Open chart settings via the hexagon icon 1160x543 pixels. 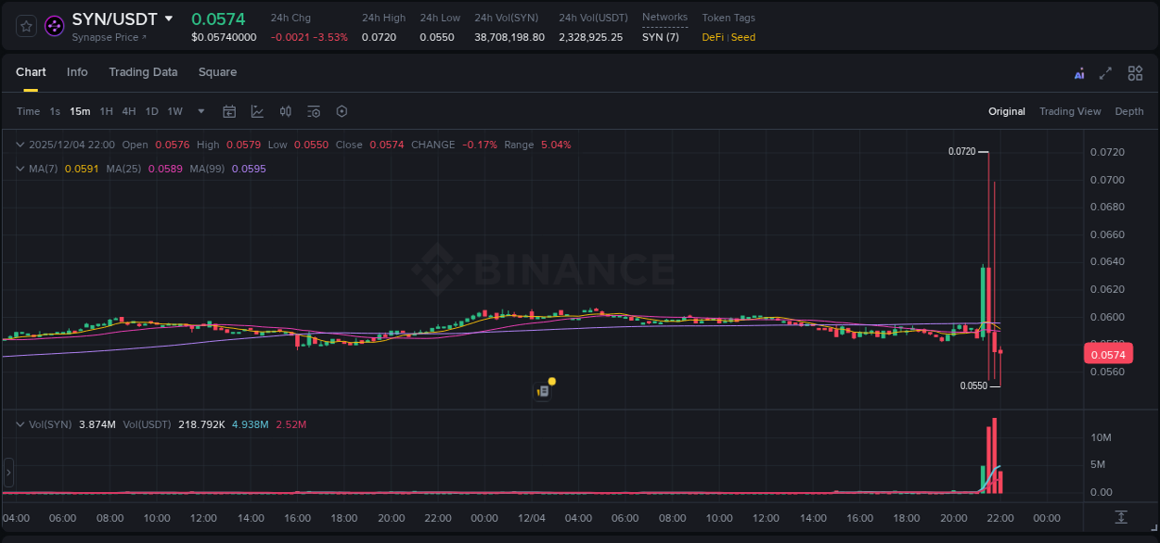[341, 111]
